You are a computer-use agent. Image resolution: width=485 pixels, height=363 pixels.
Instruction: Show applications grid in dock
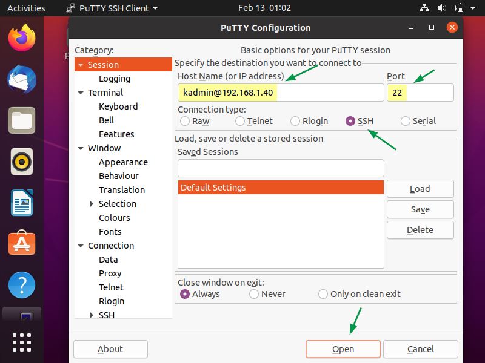pyautogui.click(x=22, y=342)
